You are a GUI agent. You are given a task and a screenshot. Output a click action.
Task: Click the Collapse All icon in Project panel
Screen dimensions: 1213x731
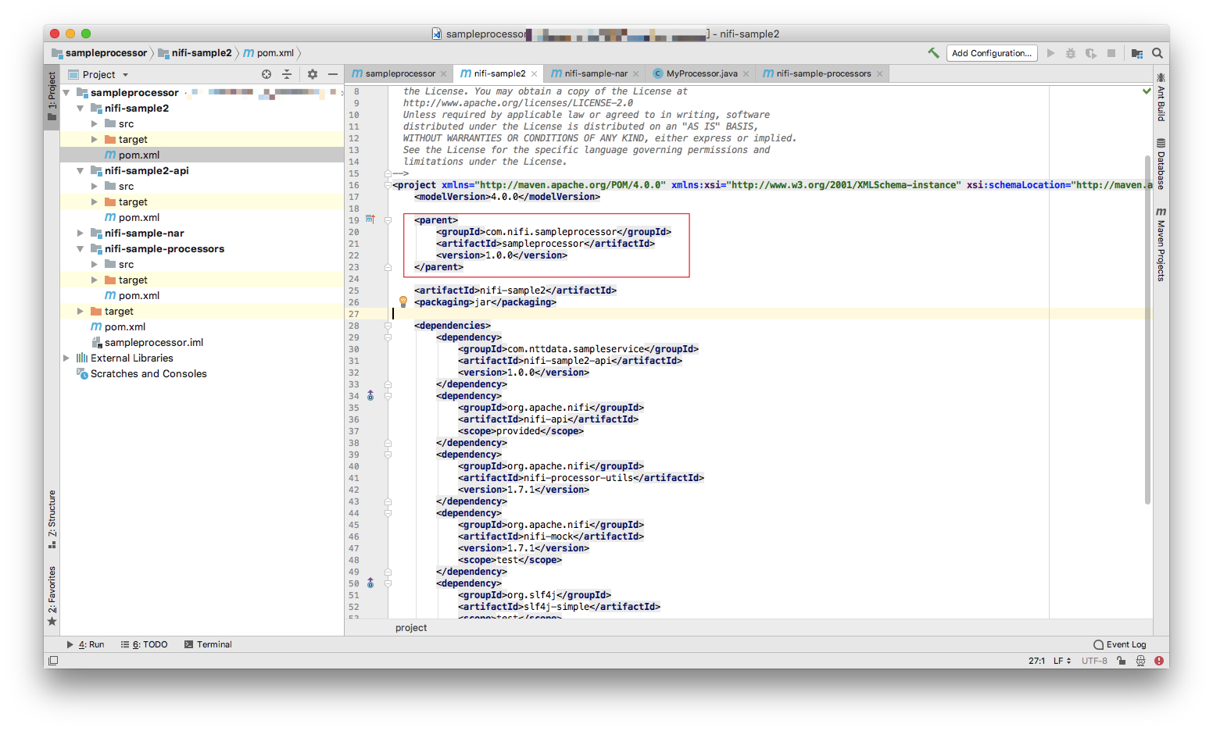tap(287, 74)
